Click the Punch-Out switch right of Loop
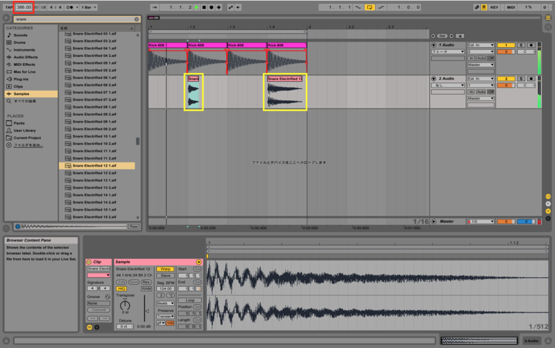 tap(381, 7)
